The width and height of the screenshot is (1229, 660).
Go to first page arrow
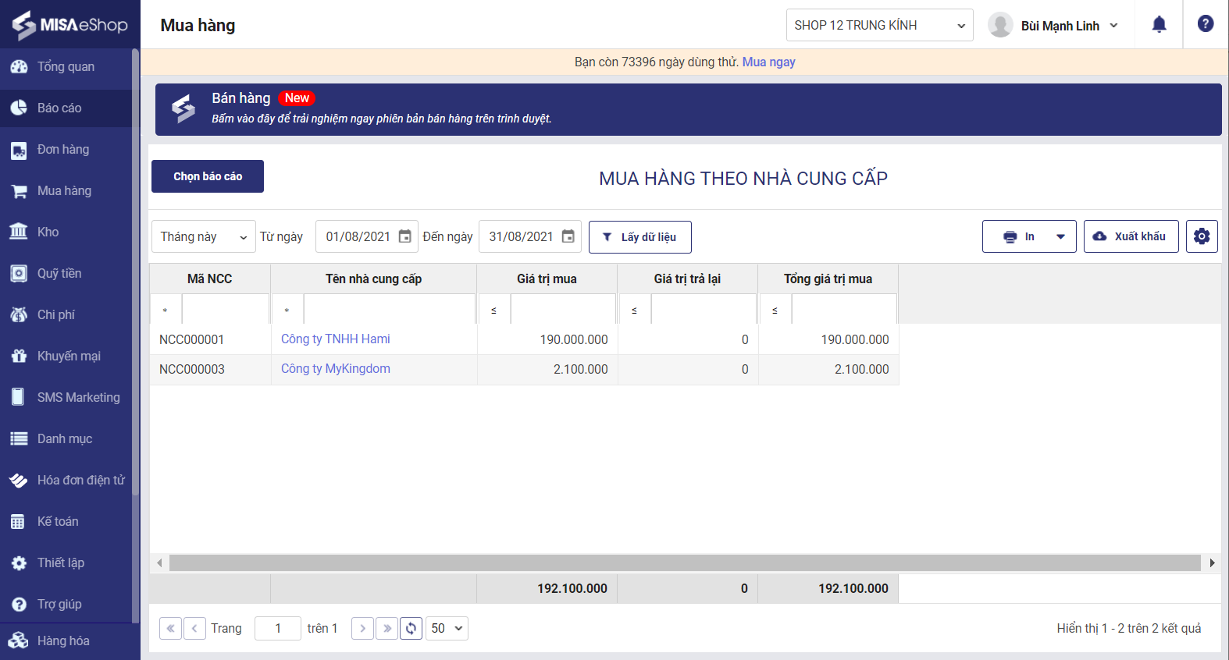(x=170, y=628)
